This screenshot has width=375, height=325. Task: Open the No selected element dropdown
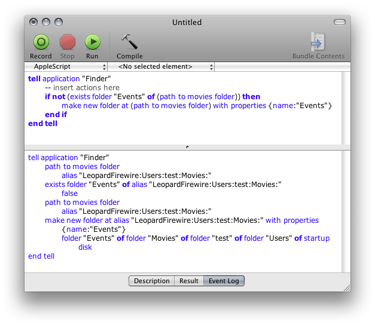[x=161, y=67]
